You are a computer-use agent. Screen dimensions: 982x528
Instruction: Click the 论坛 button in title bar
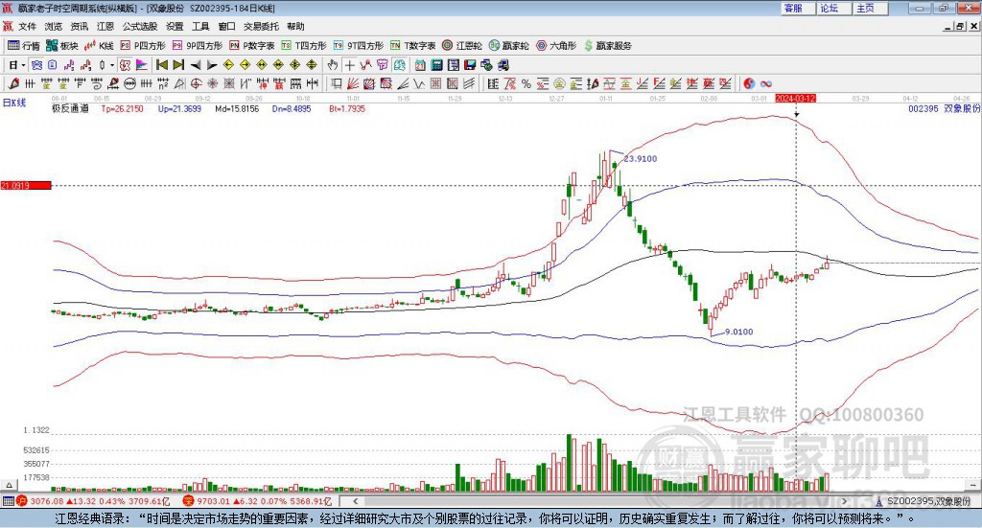pos(834,8)
